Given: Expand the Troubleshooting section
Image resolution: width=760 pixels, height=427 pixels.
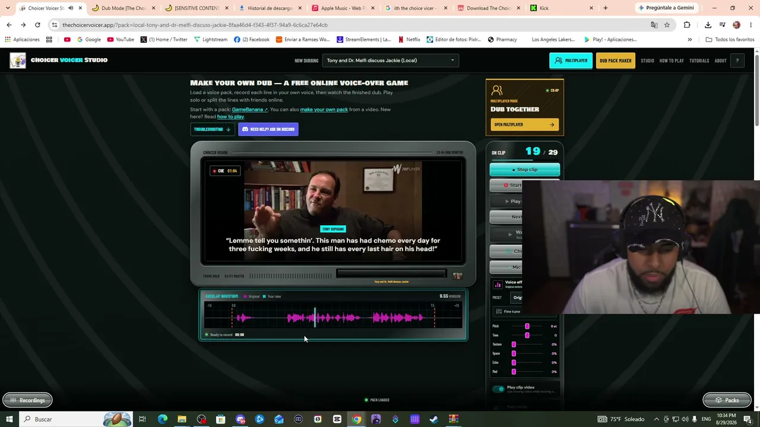Looking at the screenshot, I should tap(212, 129).
